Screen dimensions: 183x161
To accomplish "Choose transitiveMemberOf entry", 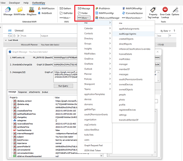I will (133, 120).
